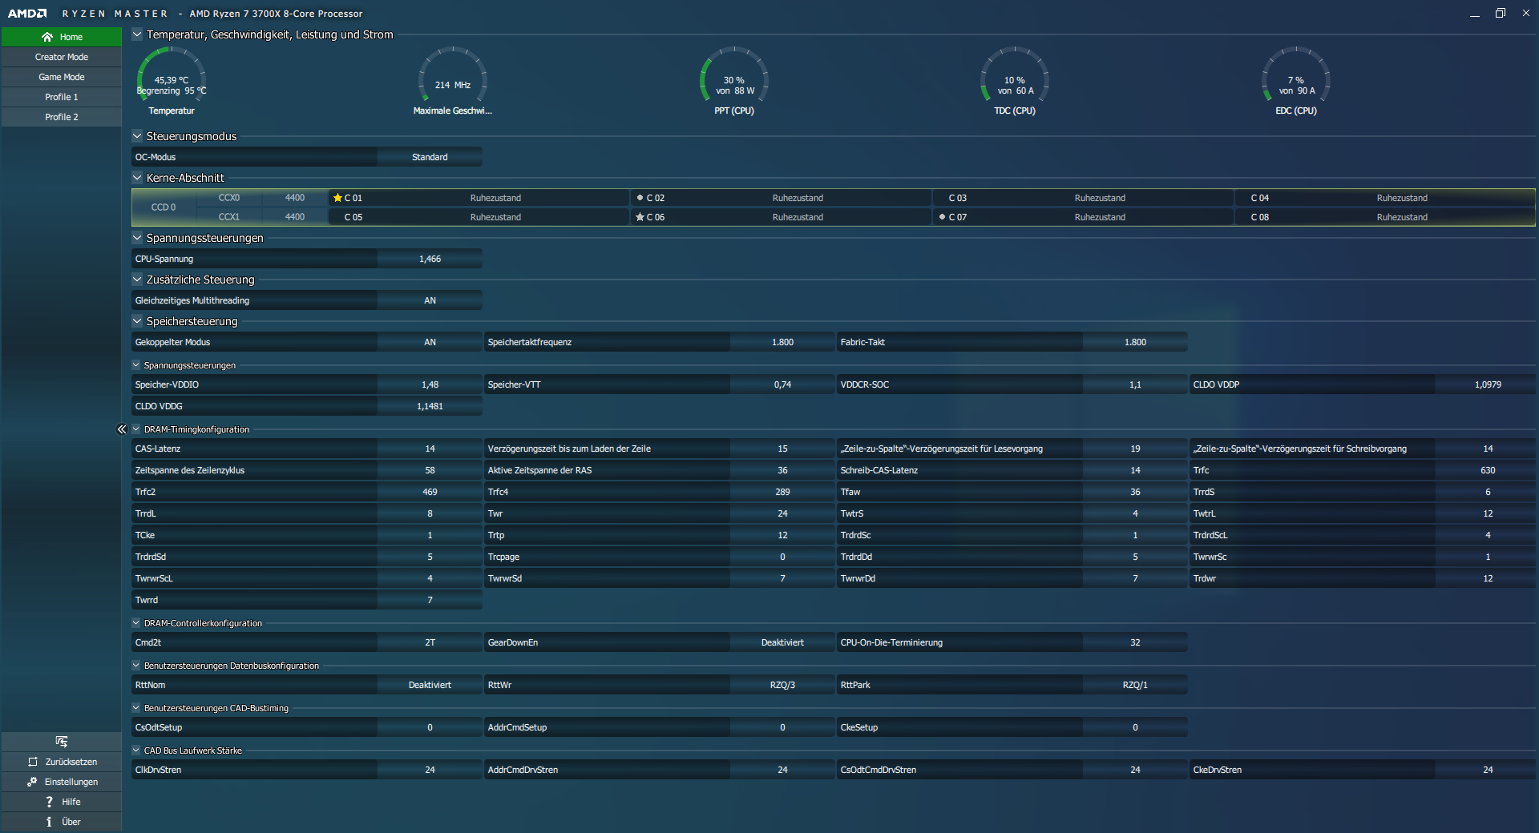Collapse Benutzersteuerungen CAD-Bustiming section
This screenshot has height=833, width=1539.
point(136,708)
